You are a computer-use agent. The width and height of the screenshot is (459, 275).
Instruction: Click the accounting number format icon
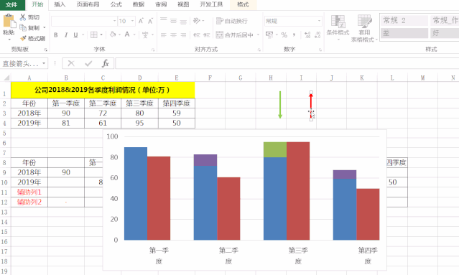click(269, 34)
